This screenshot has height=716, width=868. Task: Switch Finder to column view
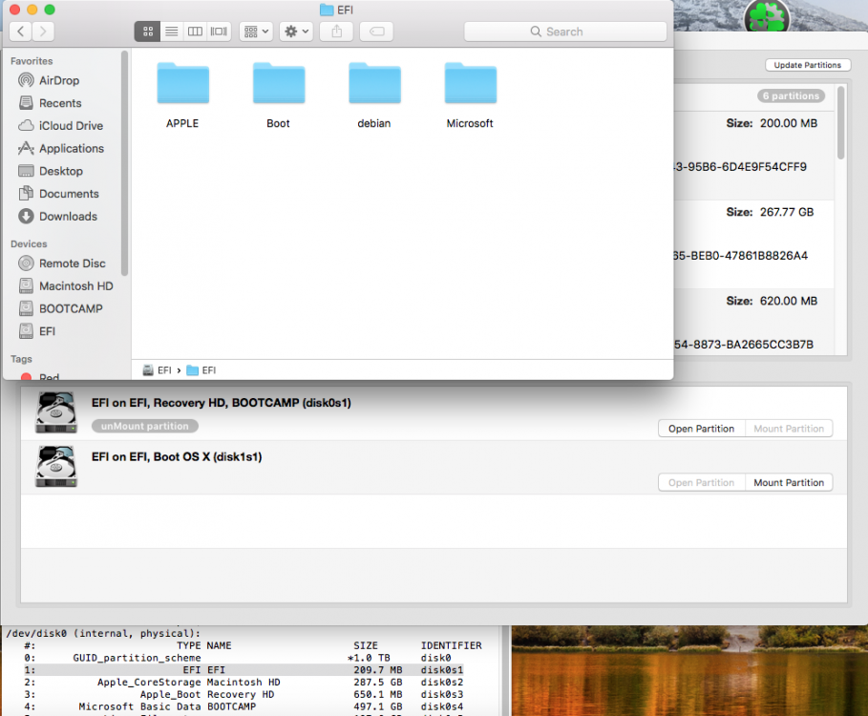[195, 32]
